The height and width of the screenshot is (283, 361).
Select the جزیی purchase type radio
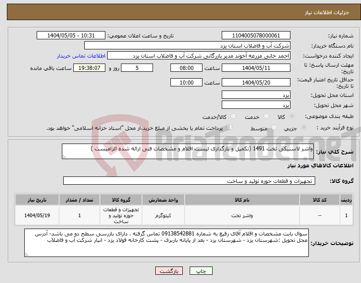pyautogui.click(x=304, y=127)
